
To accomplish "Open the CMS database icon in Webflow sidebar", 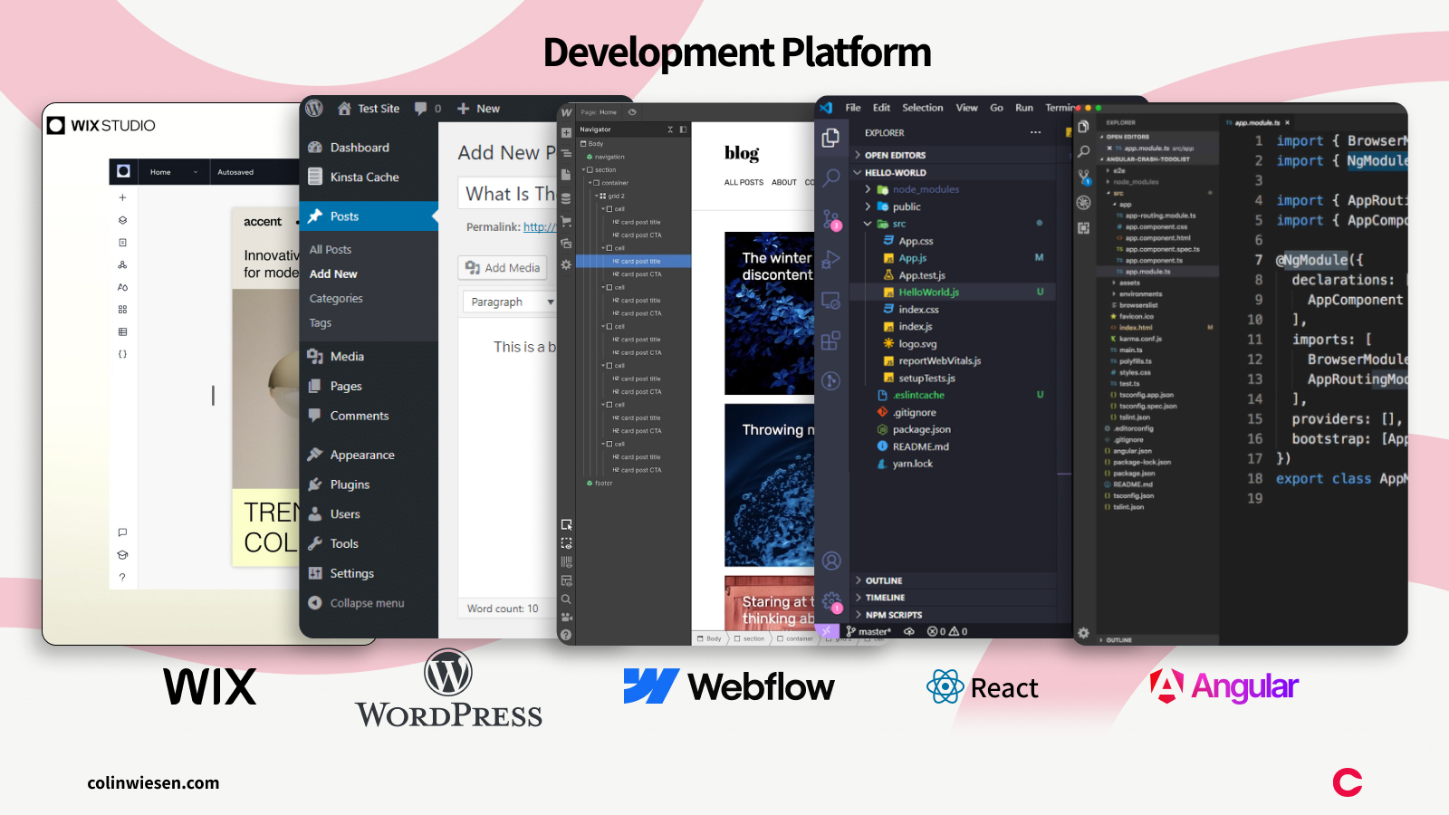I will coord(565,197).
